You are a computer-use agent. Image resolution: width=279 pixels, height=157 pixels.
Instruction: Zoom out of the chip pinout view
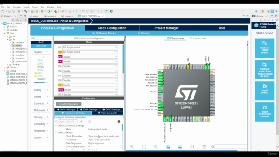156,147
